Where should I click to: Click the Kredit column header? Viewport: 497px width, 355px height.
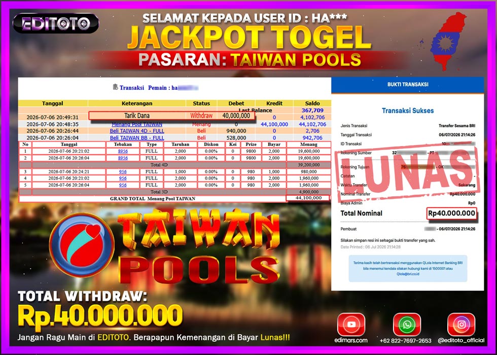point(274,103)
